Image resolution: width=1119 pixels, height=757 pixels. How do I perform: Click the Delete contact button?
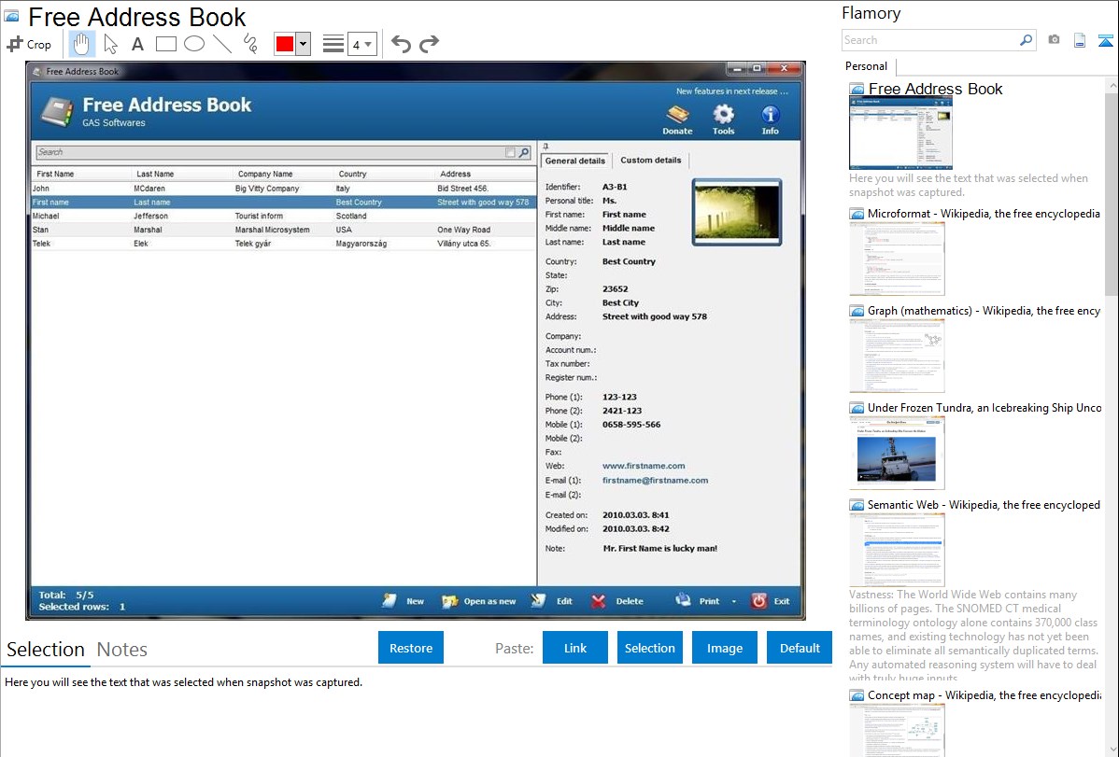click(x=617, y=601)
